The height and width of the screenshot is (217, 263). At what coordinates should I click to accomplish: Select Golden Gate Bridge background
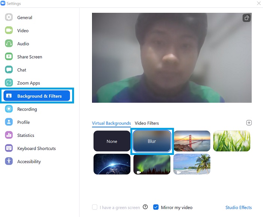tap(192, 141)
